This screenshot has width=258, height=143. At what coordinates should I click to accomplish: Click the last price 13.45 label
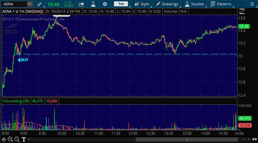tap(53, 4)
